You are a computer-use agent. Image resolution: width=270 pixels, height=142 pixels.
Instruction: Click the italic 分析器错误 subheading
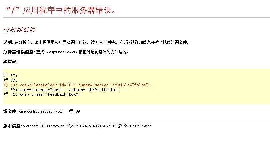[x=19, y=30]
